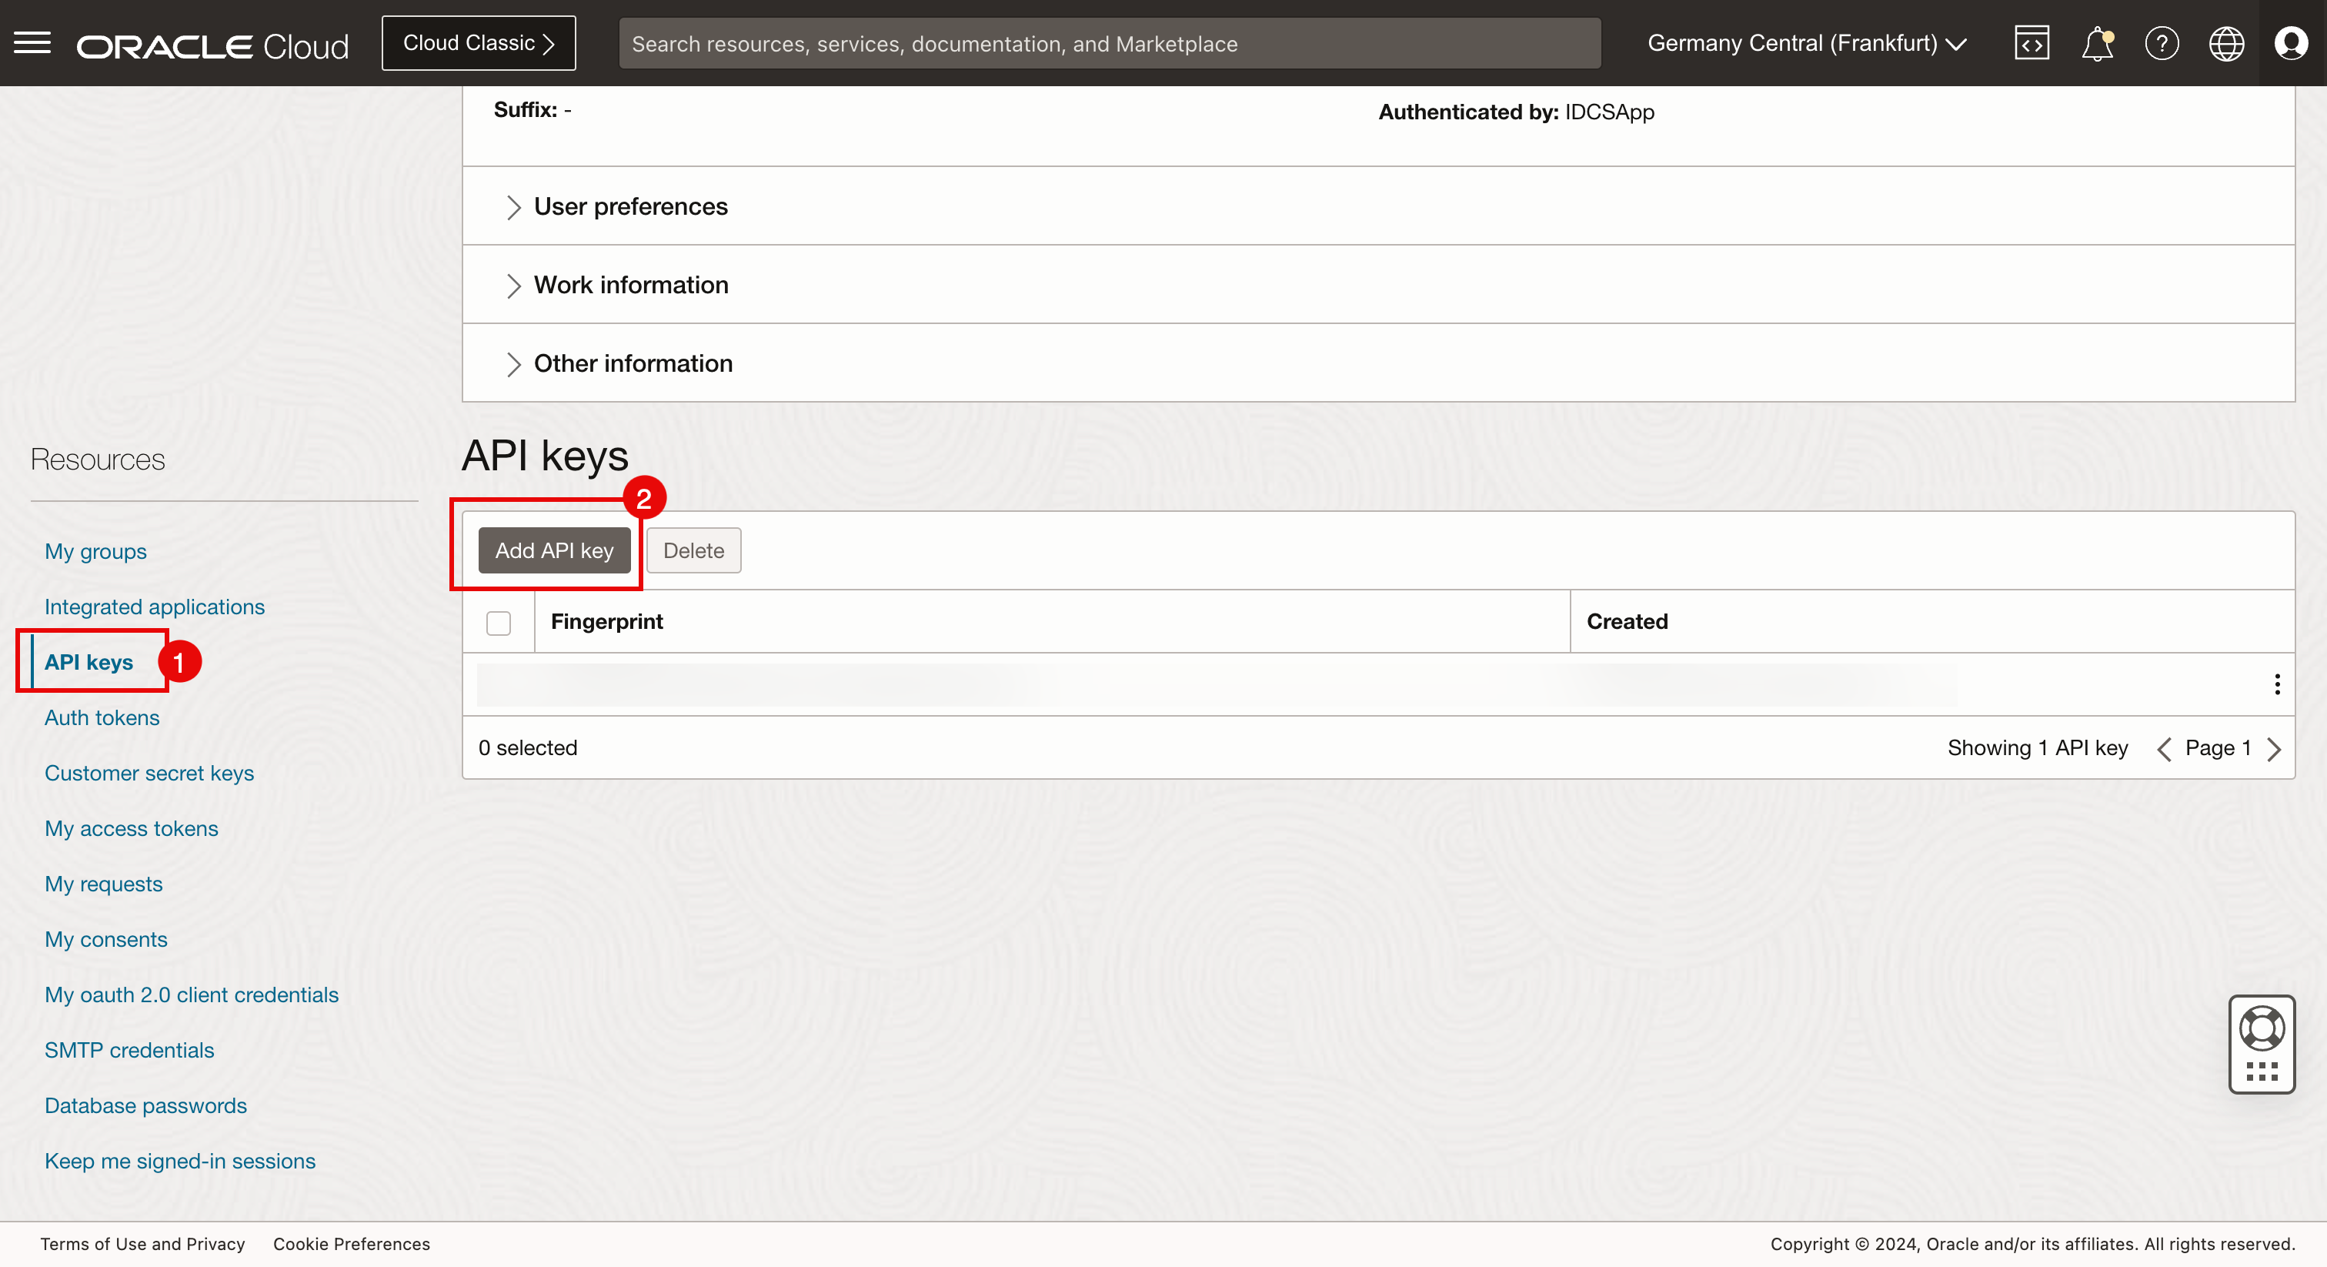Open the hamburger navigation menu
This screenshot has width=2327, height=1267.
pos(32,42)
